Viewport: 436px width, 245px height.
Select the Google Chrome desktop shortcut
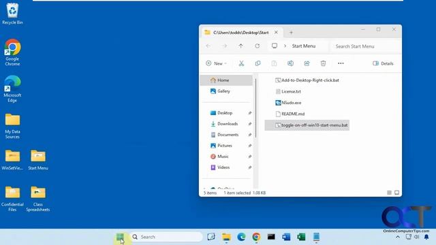coord(12,52)
